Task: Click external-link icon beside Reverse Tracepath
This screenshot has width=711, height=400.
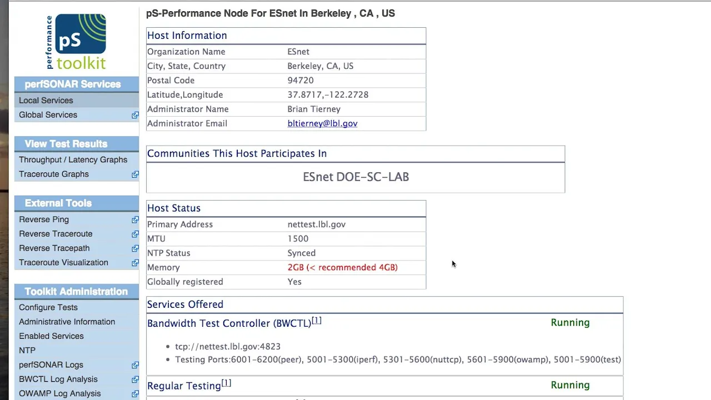Action: (x=135, y=249)
